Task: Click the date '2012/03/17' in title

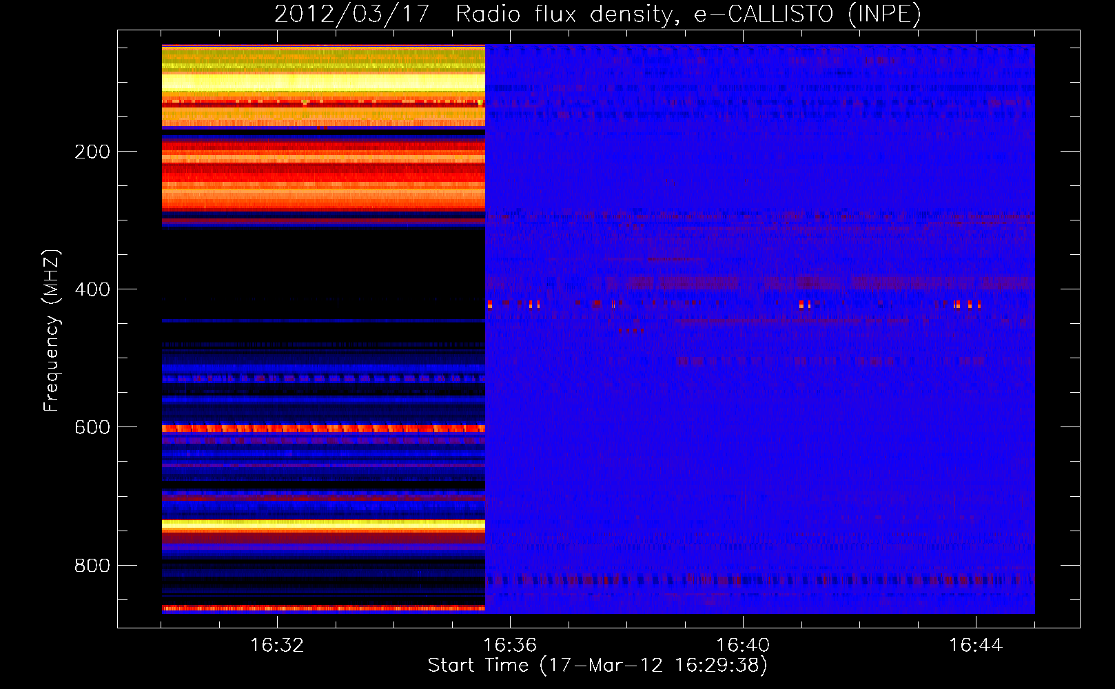Action: 351,14
